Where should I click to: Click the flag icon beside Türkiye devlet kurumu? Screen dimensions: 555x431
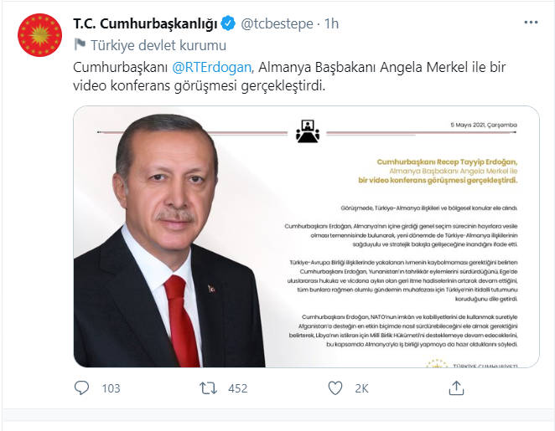pos(80,44)
